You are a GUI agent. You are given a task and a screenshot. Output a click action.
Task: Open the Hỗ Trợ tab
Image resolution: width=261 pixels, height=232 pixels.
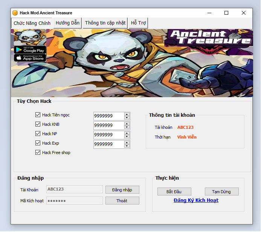[x=138, y=23]
